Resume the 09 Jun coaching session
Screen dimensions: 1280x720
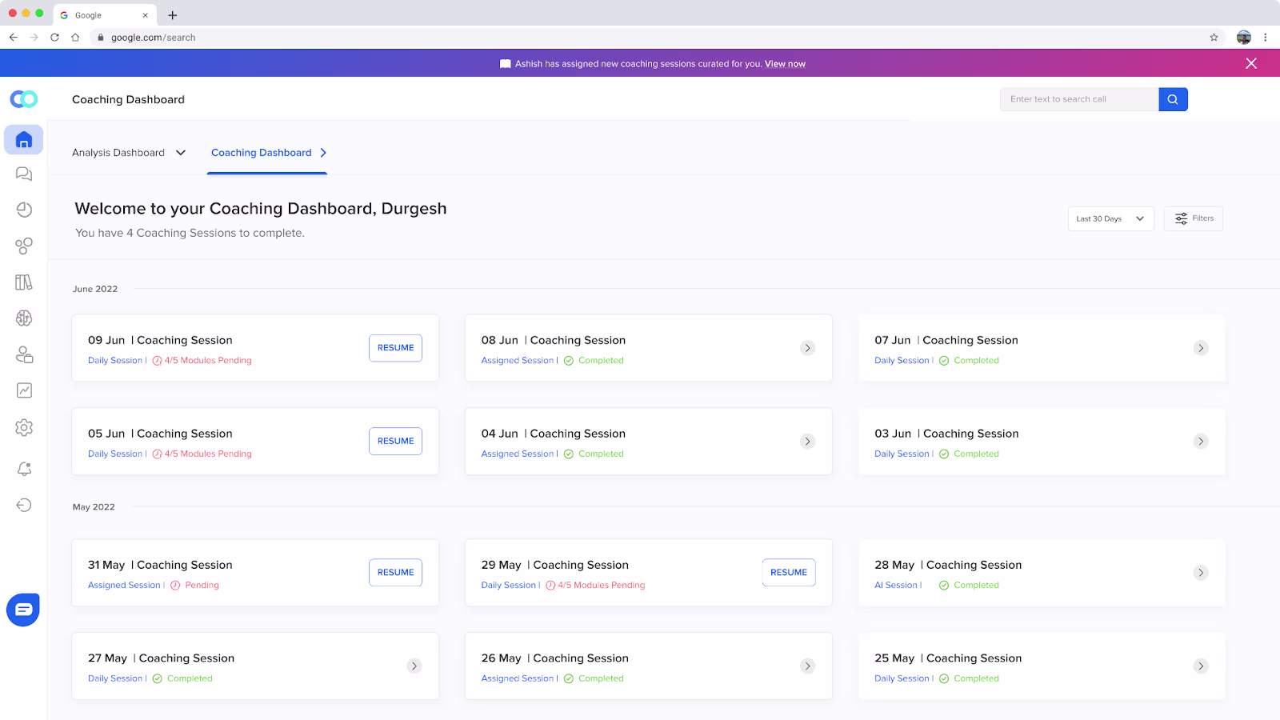pyautogui.click(x=395, y=348)
